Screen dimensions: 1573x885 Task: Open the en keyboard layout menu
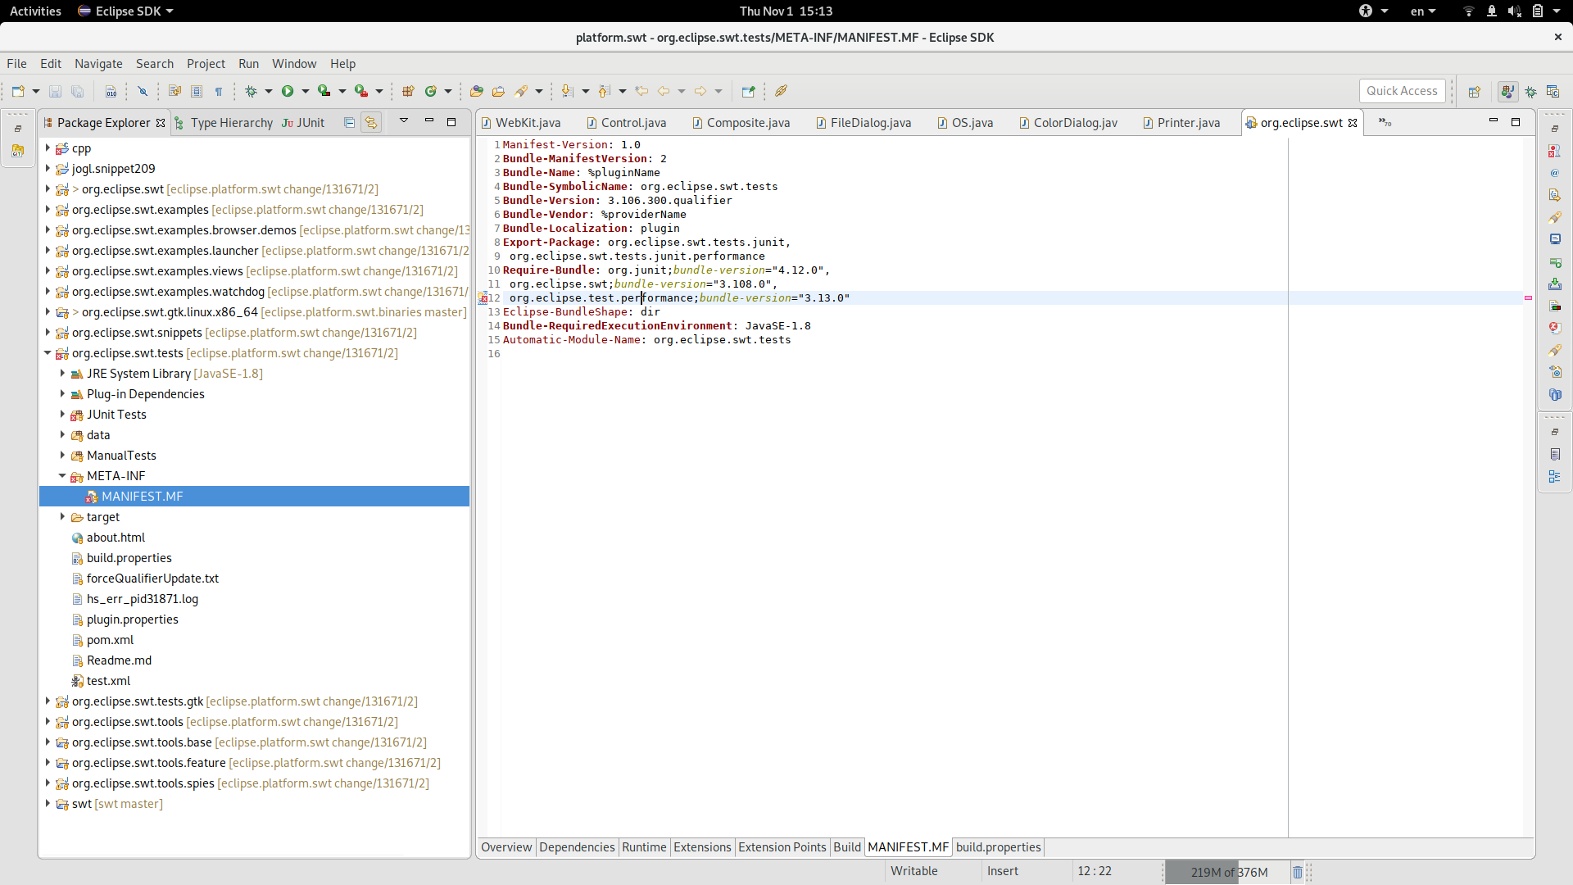1423,11
